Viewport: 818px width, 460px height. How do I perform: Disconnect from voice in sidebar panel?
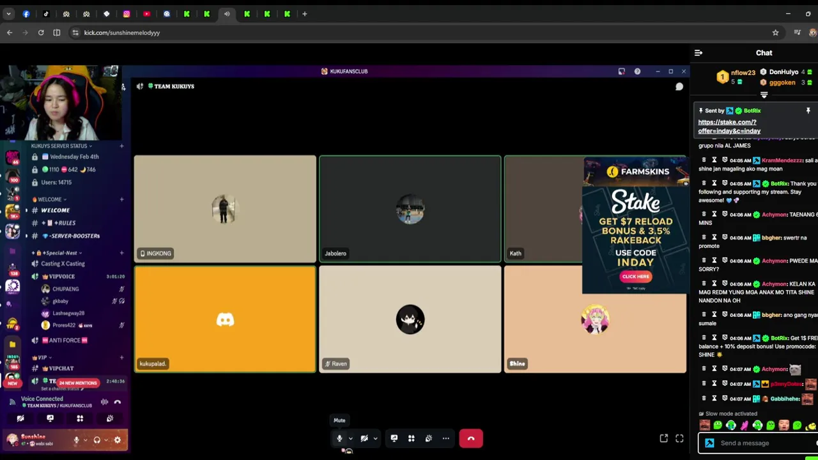click(118, 402)
